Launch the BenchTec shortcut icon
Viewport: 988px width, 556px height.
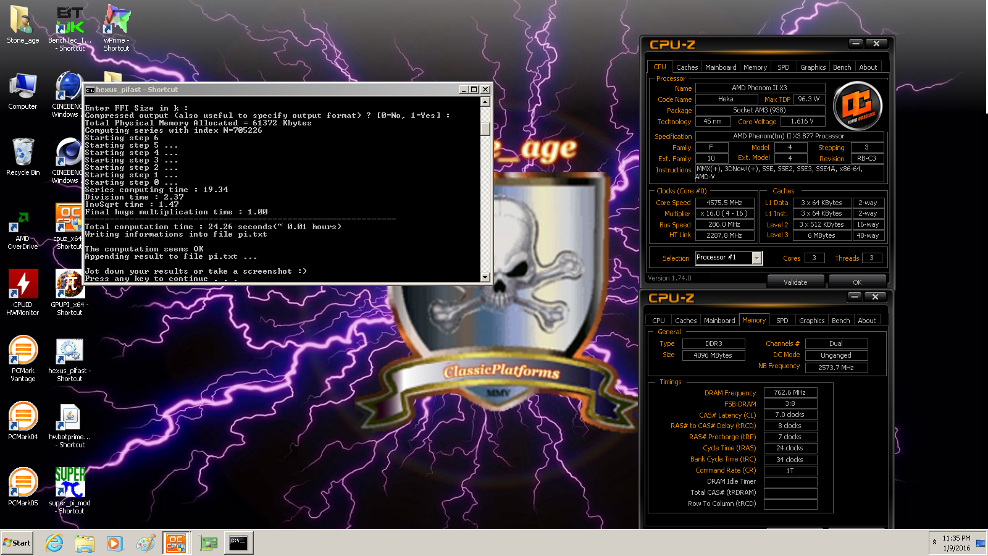click(x=70, y=28)
